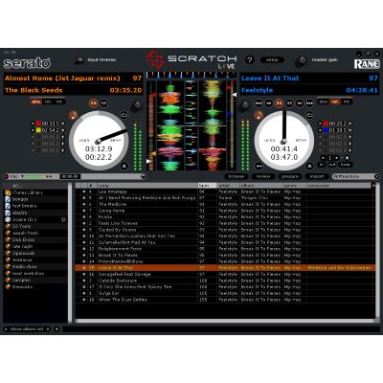
Task: Click the right deck eject icon
Action: 309,166
